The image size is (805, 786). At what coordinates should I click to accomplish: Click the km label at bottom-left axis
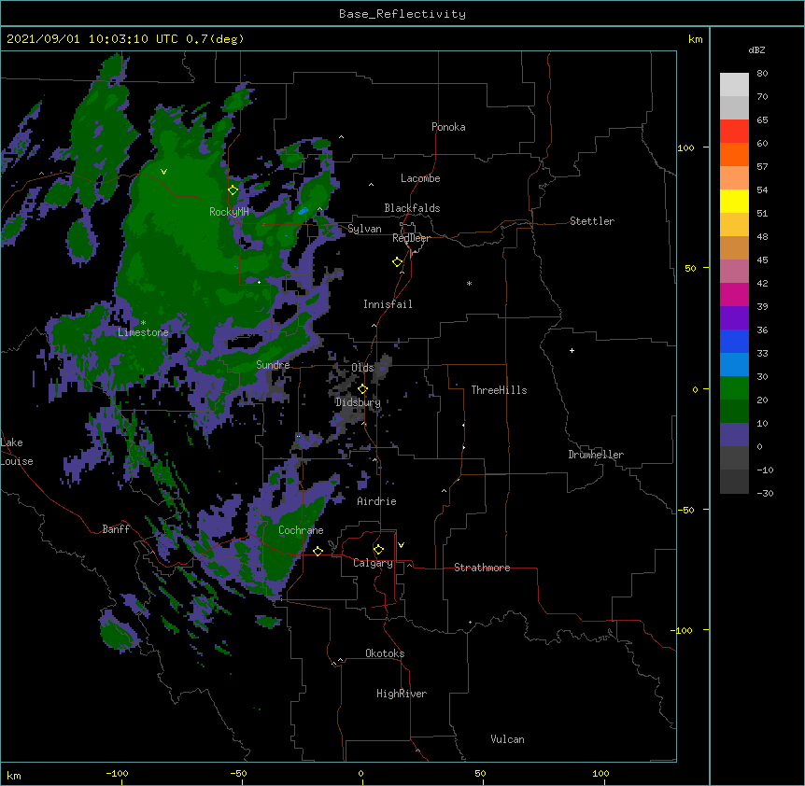click(x=14, y=775)
